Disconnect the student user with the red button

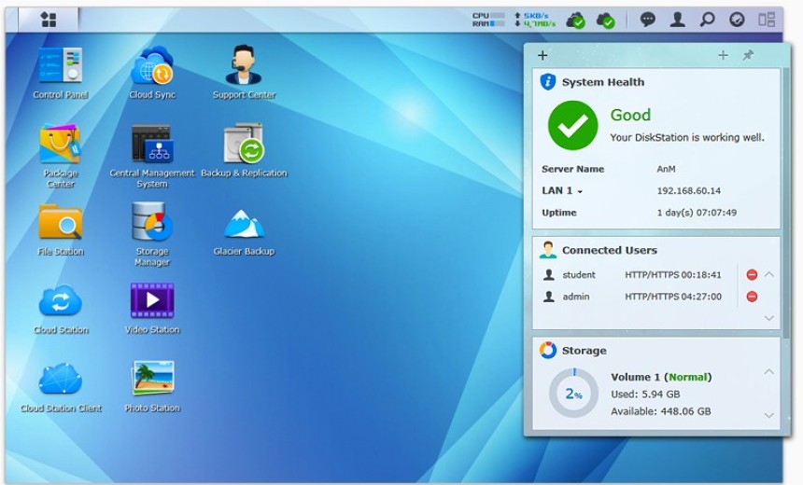tap(752, 275)
